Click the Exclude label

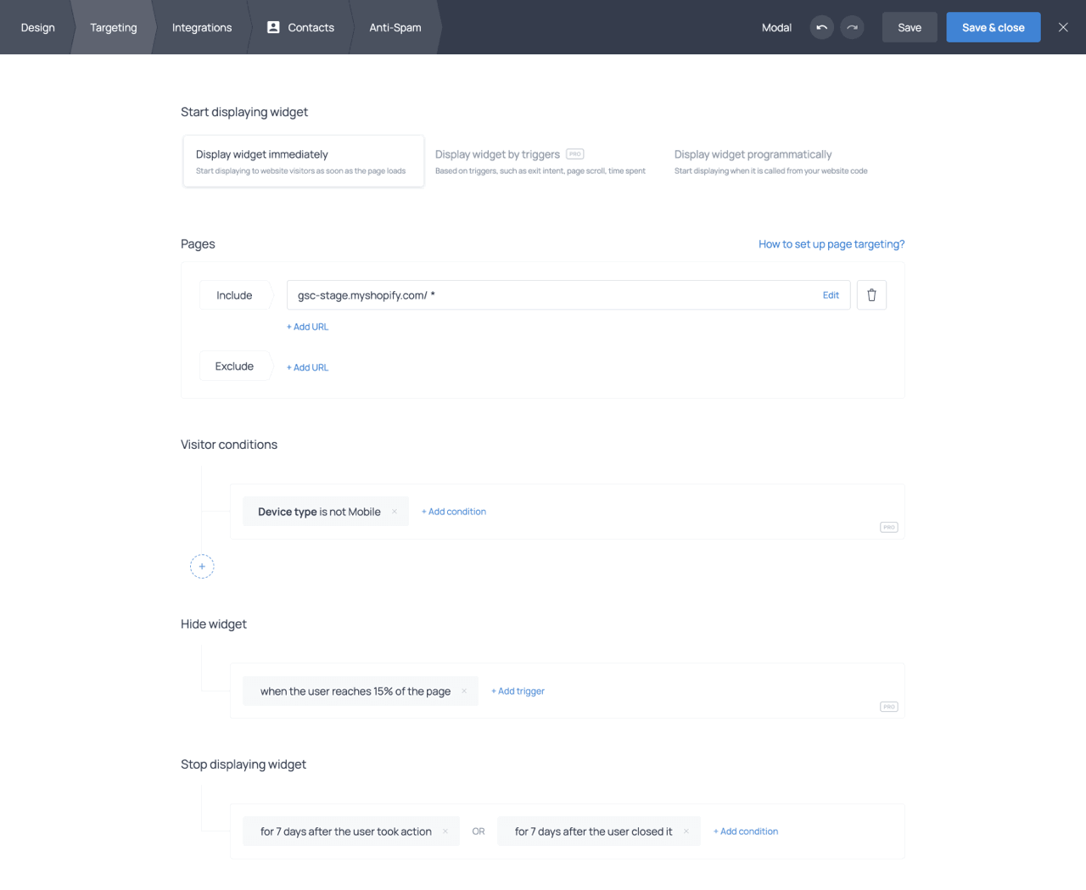(x=234, y=367)
